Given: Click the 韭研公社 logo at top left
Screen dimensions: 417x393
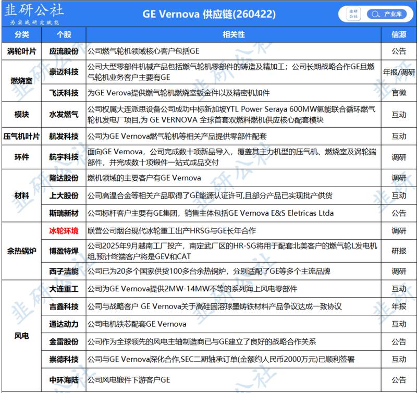Looking at the screenshot, I should click(x=34, y=14).
